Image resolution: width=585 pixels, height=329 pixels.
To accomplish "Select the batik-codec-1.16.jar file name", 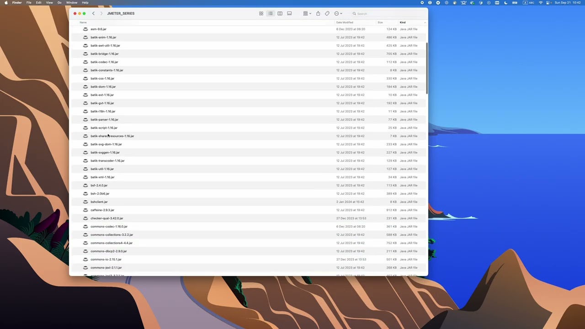I will [x=104, y=62].
